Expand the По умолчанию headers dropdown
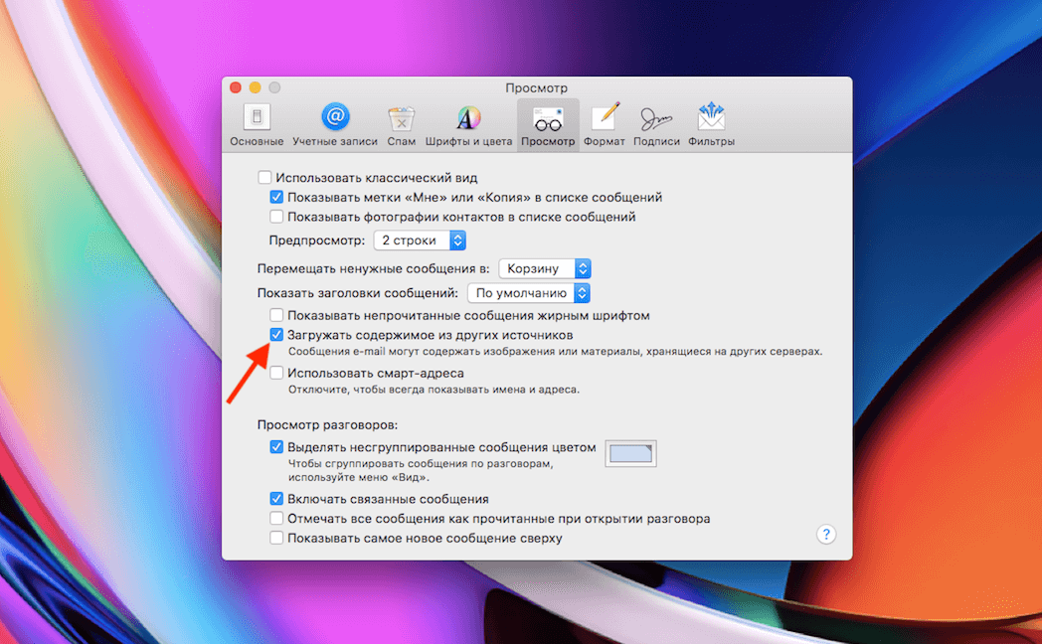This screenshot has width=1042, height=644. tap(529, 293)
